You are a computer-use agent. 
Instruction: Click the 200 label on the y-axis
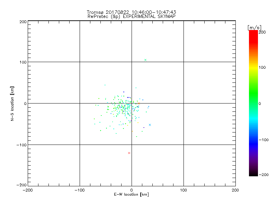[x=23, y=22]
